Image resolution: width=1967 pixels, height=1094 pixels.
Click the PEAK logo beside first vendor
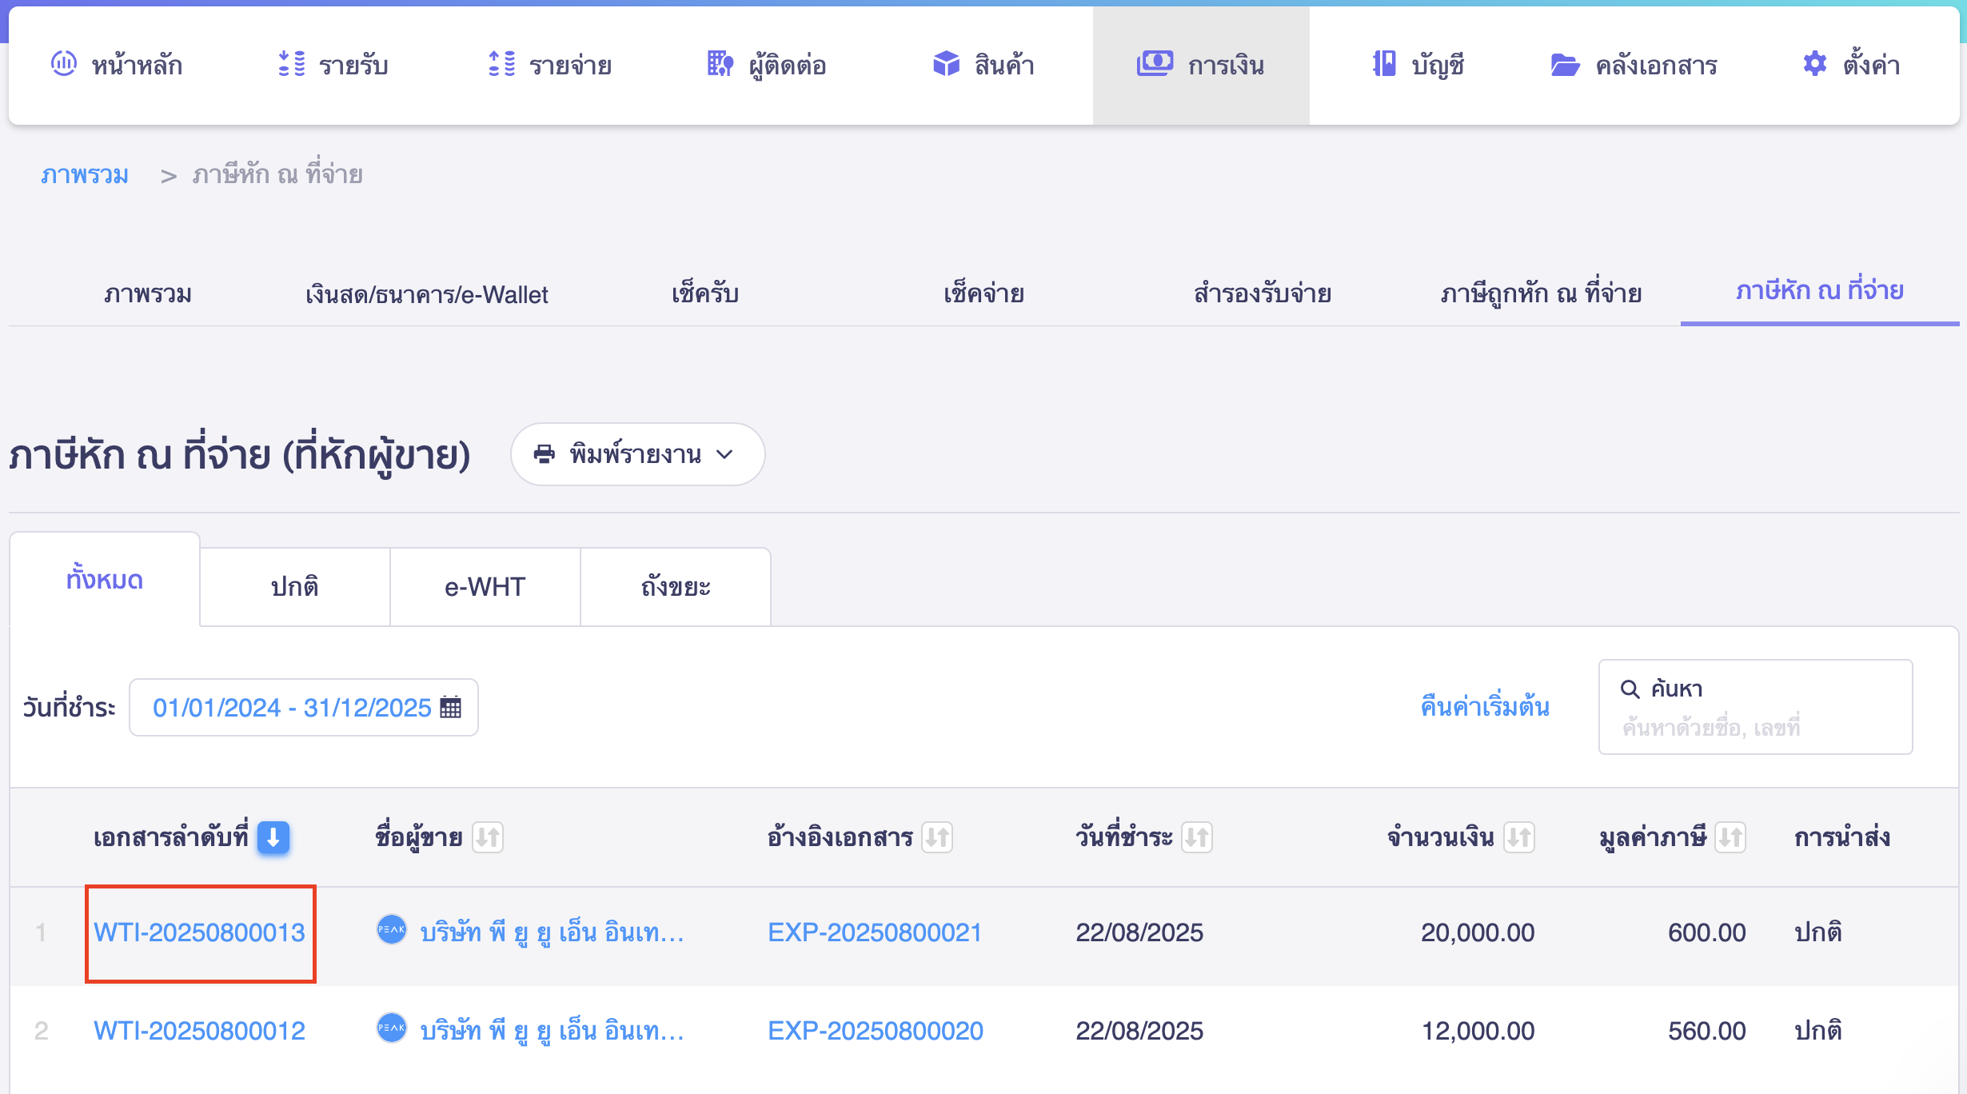[x=392, y=930]
